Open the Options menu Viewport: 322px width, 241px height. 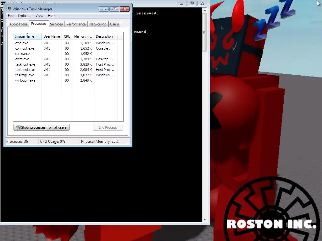(25, 16)
